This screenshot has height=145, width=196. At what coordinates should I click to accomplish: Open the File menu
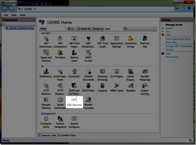6,15
